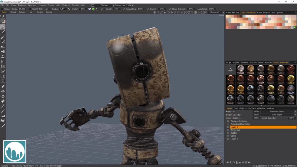
Task: Click the add new layer icon
Action: click(228, 162)
